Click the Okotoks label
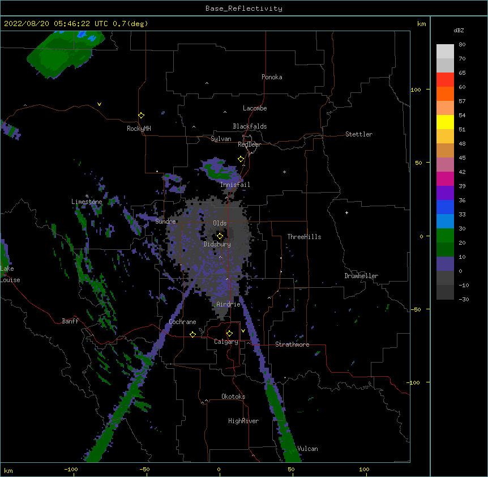488x477 pixels. [x=233, y=397]
